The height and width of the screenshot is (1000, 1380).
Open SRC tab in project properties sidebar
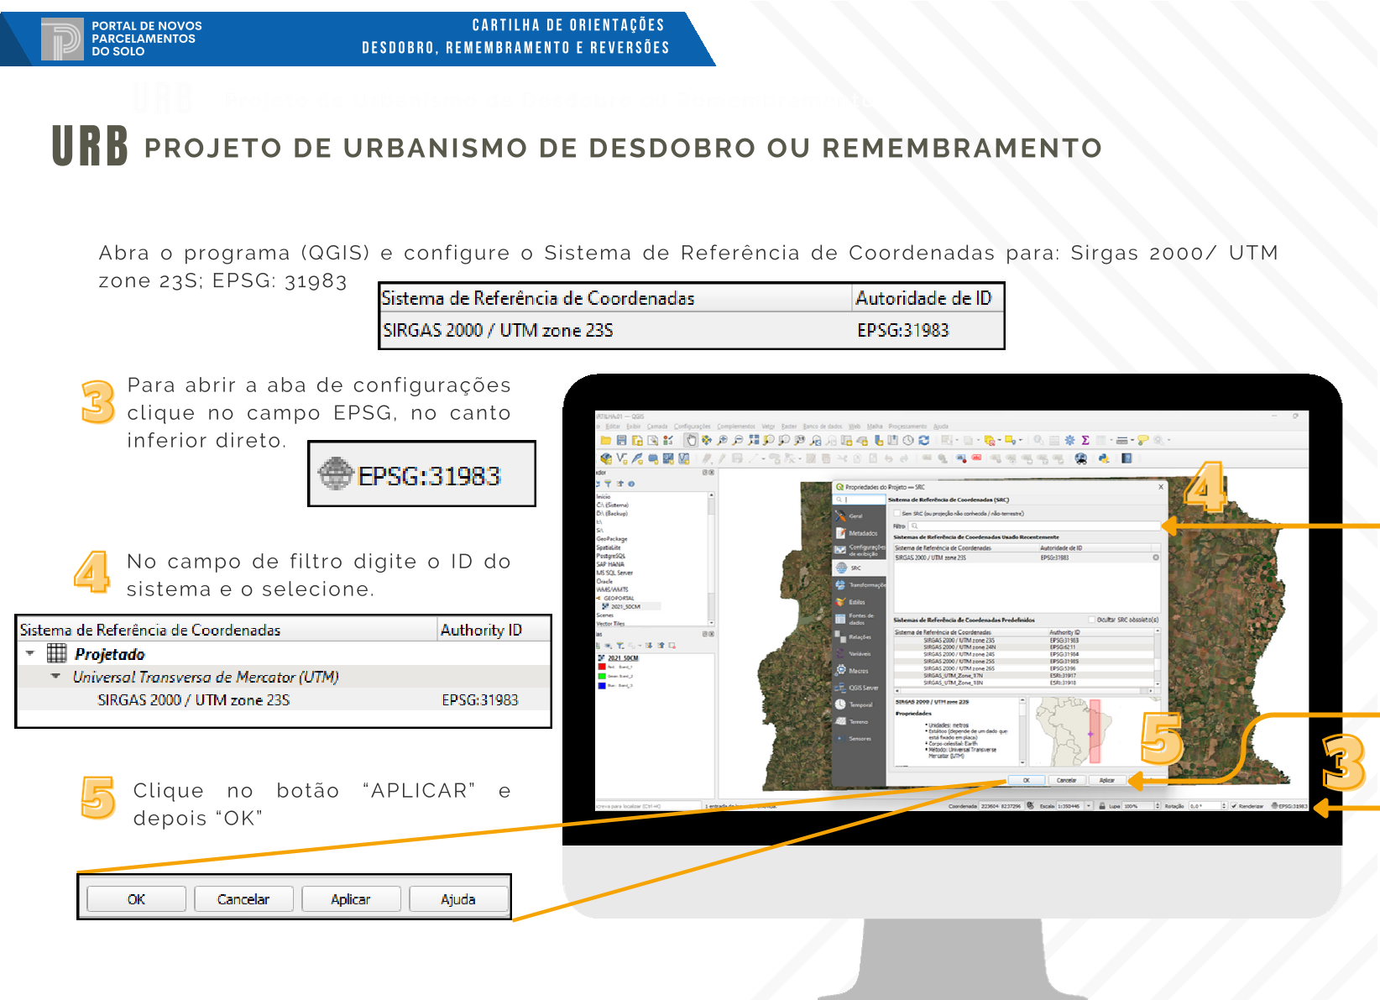(855, 568)
